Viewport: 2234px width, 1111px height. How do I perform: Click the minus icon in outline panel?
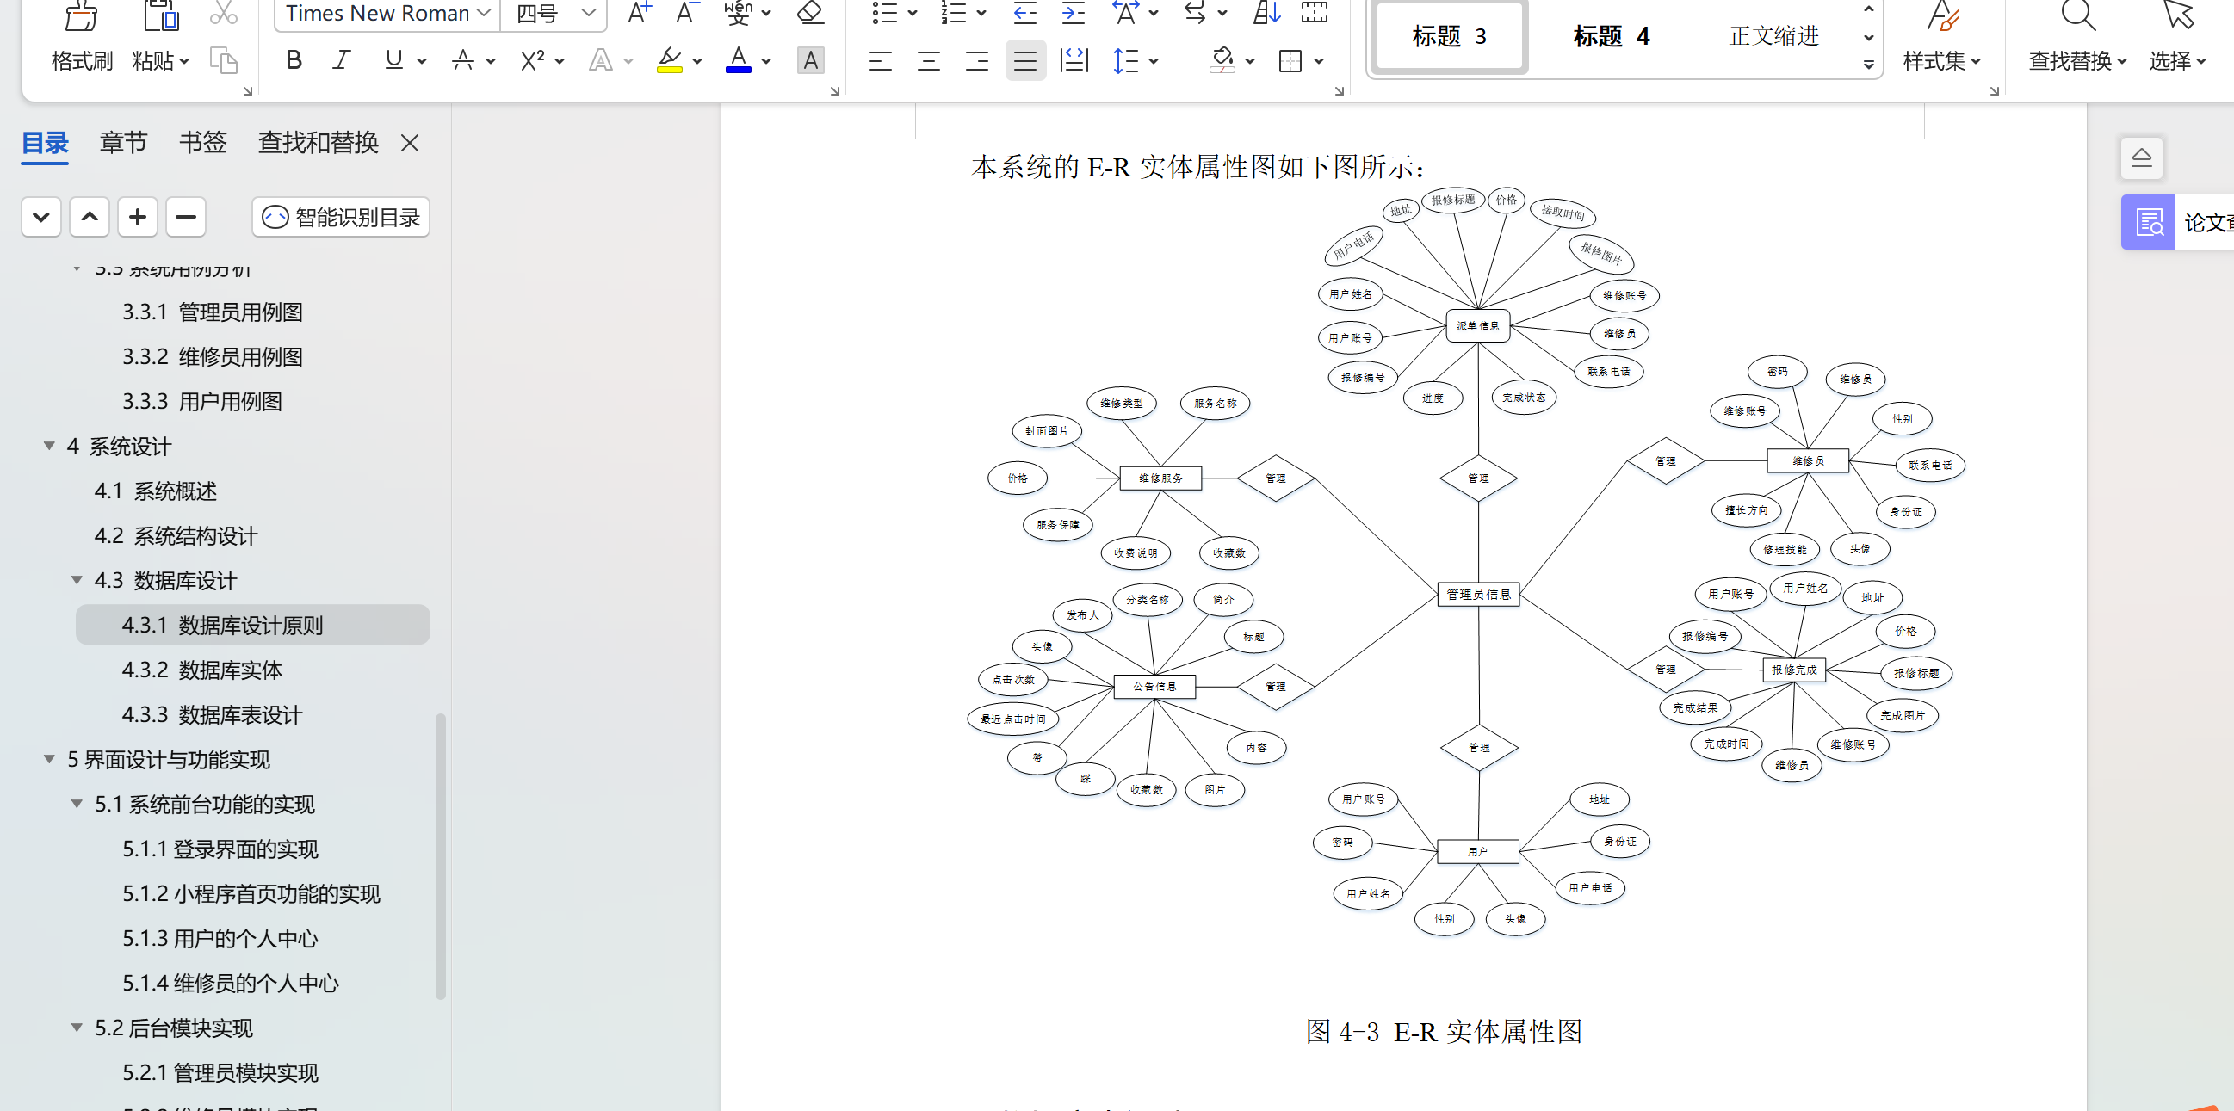(186, 217)
